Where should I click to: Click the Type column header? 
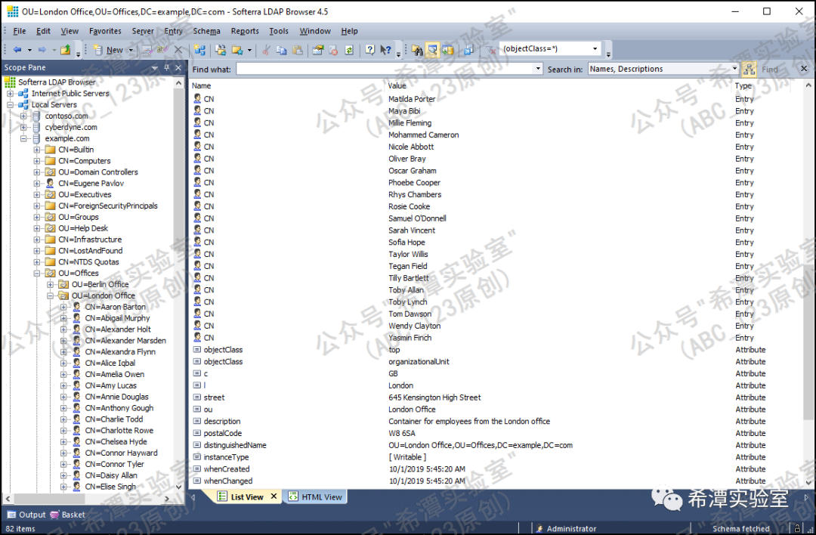743,86
